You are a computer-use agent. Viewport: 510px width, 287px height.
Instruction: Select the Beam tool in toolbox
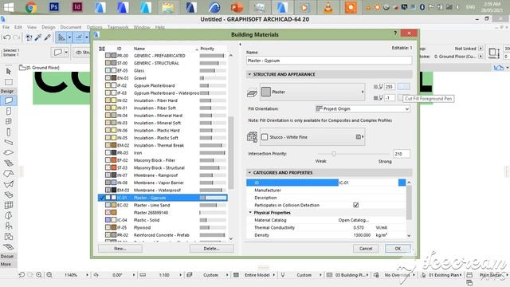tap(9, 142)
